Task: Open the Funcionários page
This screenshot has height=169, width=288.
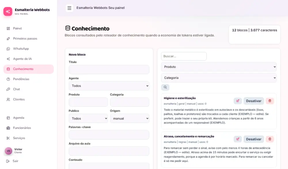Action: [29, 128]
